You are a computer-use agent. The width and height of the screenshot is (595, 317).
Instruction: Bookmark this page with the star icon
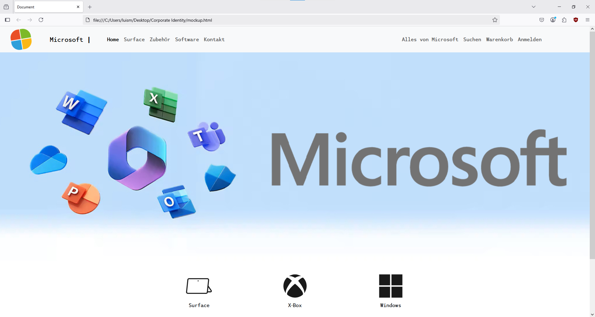pyautogui.click(x=495, y=20)
